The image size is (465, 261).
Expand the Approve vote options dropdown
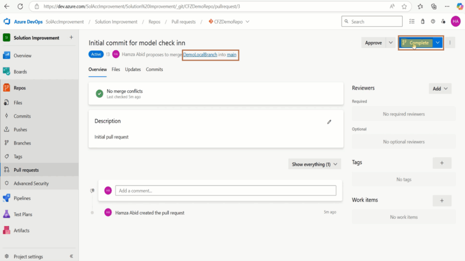391,43
